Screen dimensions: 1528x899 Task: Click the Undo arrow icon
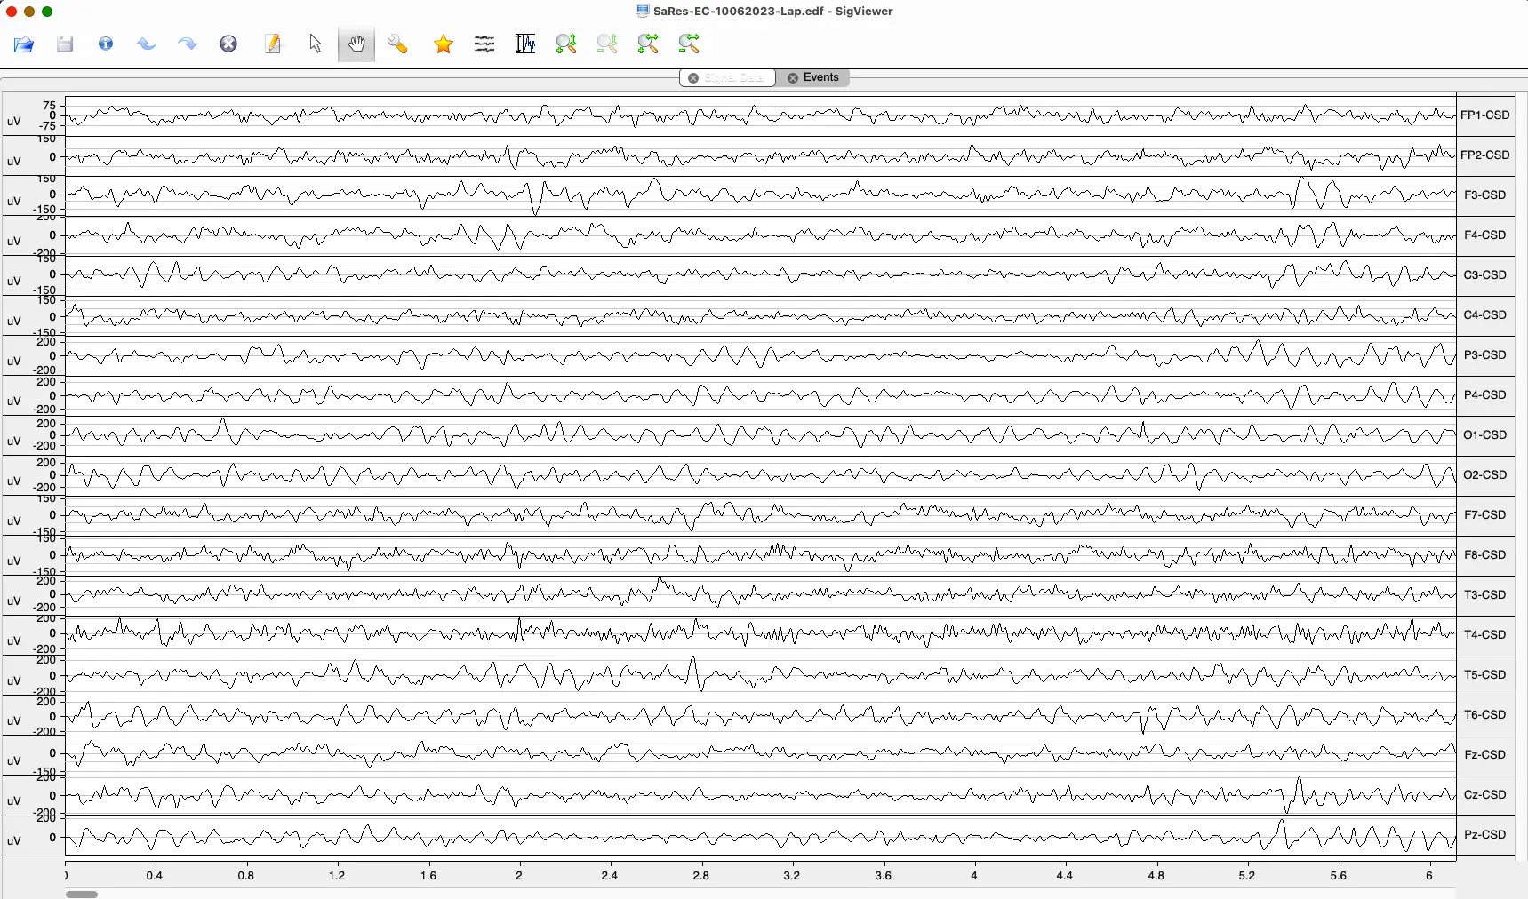[x=147, y=44]
